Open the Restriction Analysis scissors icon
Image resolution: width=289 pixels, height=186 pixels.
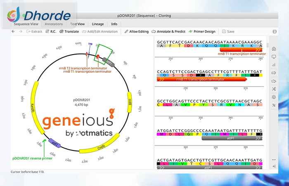tap(274, 89)
